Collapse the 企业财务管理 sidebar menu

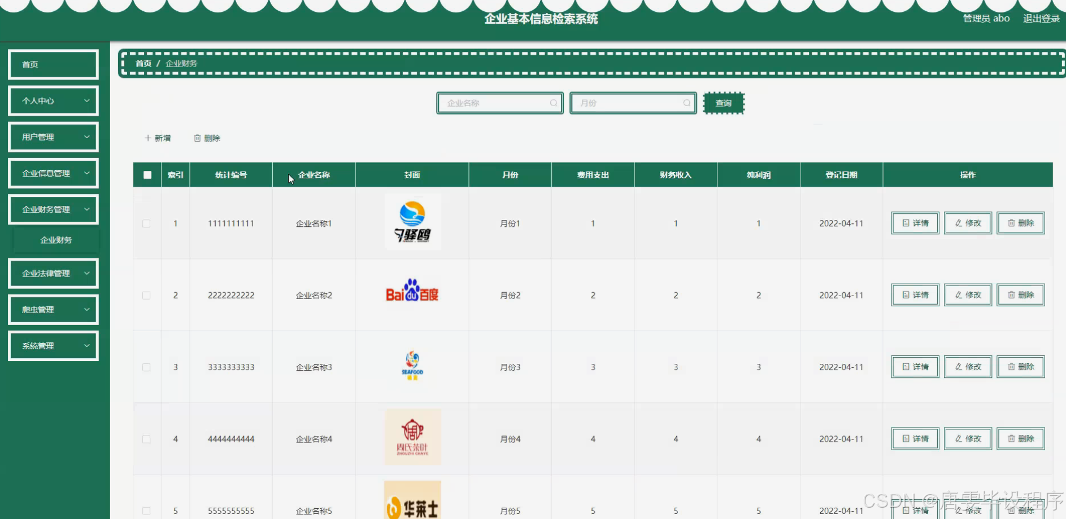pyautogui.click(x=53, y=209)
